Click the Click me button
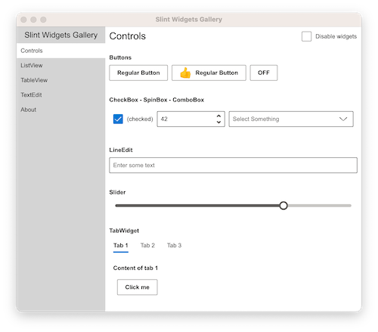378x332 pixels. pos(138,287)
